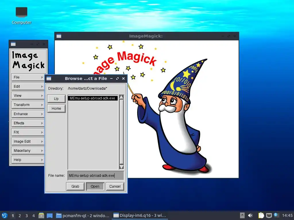Click the show desktop taskbar icon

pos(50,215)
